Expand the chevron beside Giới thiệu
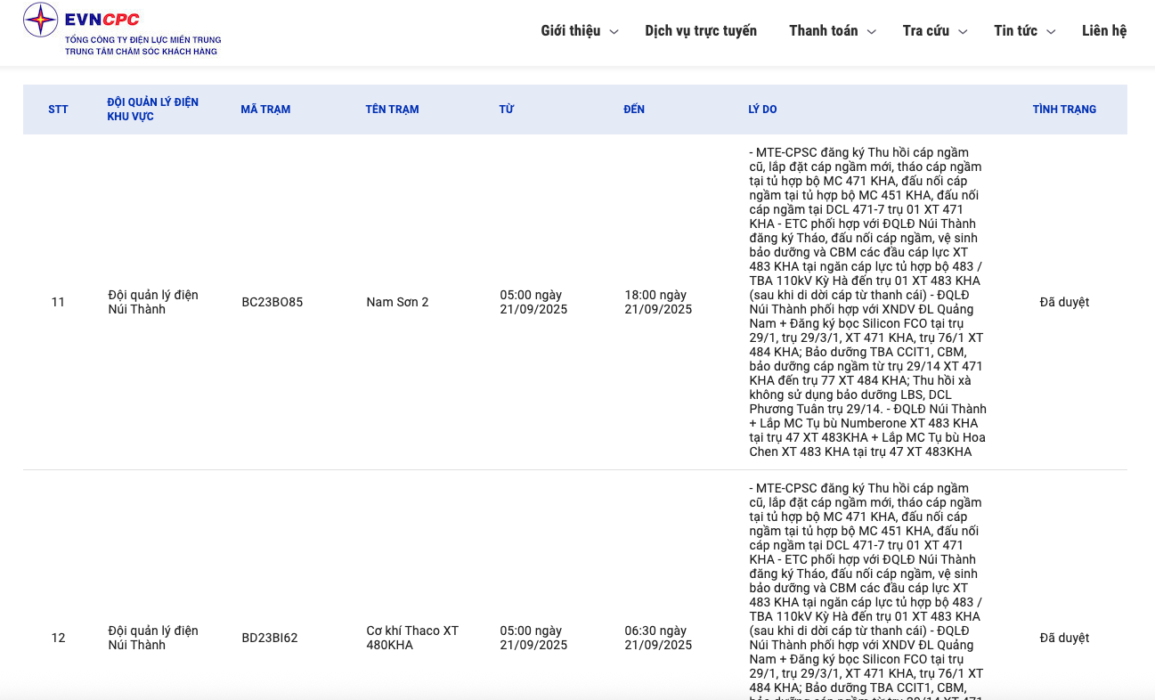 coord(614,32)
